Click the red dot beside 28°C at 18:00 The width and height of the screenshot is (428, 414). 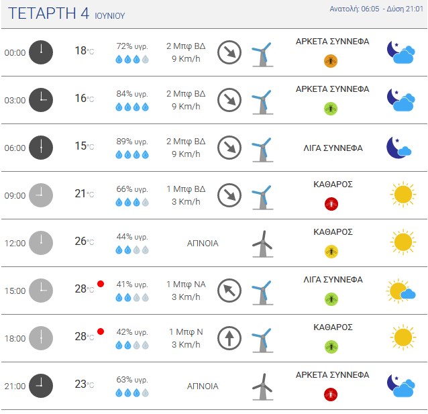click(101, 331)
